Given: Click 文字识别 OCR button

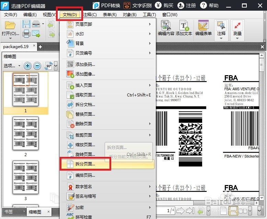Looking at the screenshot, I should (138, 5).
